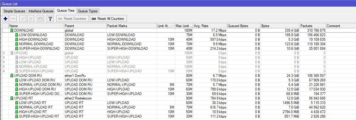Select the disabled NORMAL-UPLOAD queue row
The height and width of the screenshot is (120, 356).
(179, 66)
